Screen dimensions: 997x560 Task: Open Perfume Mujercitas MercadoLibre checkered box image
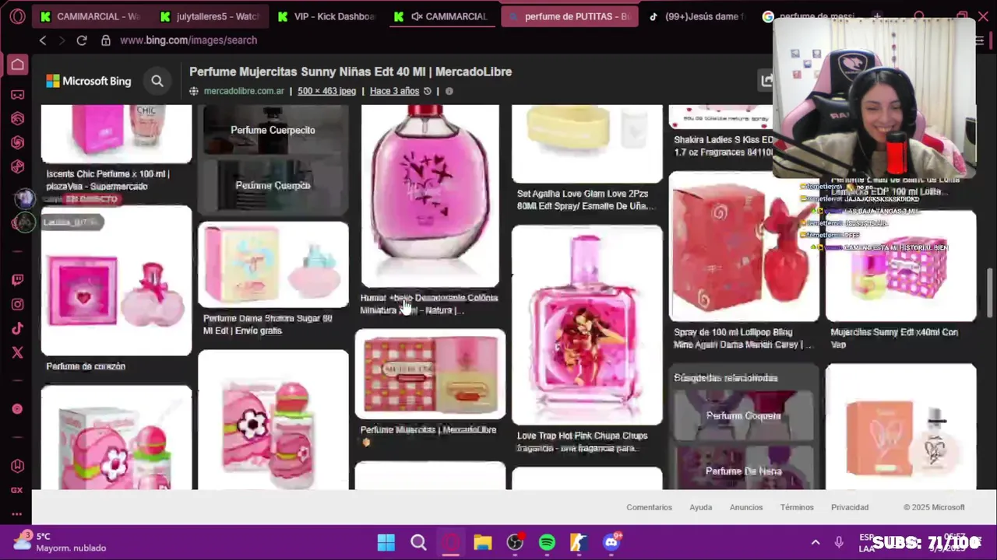(430, 374)
